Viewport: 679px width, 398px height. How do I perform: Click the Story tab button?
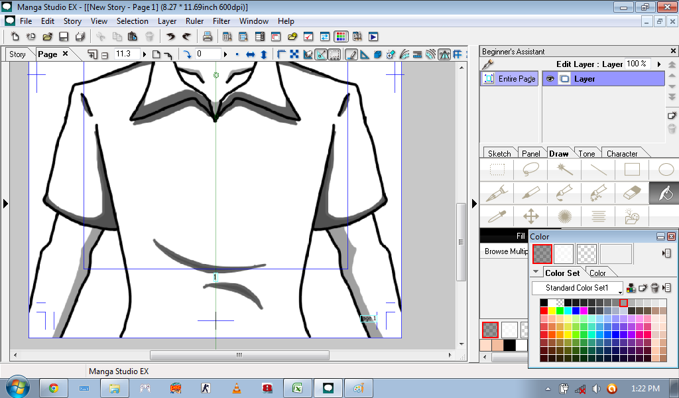point(17,54)
